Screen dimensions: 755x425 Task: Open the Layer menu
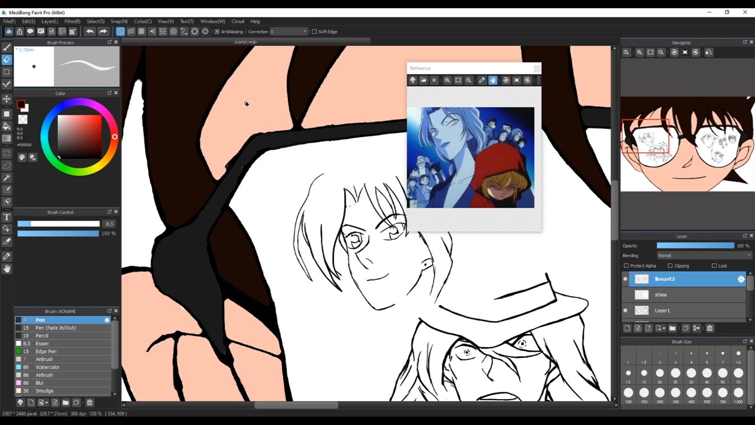[x=50, y=21]
